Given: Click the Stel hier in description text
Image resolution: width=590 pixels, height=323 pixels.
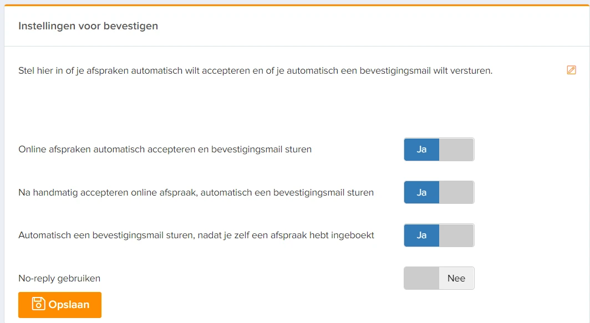Looking at the screenshot, I should tap(256, 71).
